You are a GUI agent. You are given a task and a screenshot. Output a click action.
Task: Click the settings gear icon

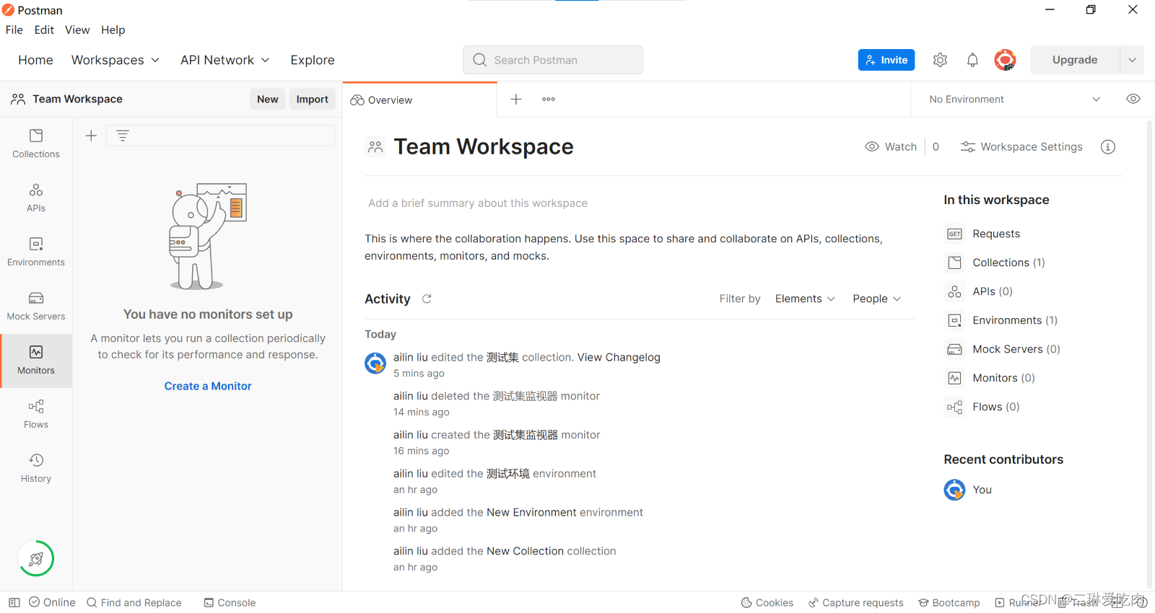[x=940, y=60]
